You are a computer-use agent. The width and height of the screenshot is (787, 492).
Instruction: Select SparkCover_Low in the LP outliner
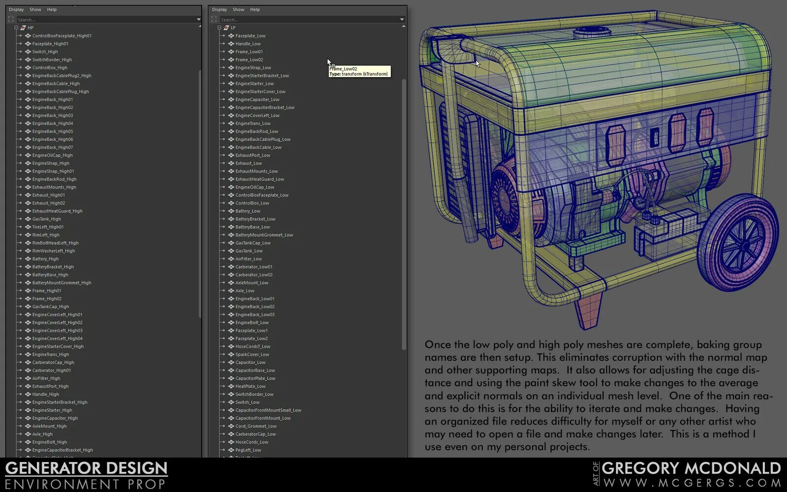tap(252, 355)
